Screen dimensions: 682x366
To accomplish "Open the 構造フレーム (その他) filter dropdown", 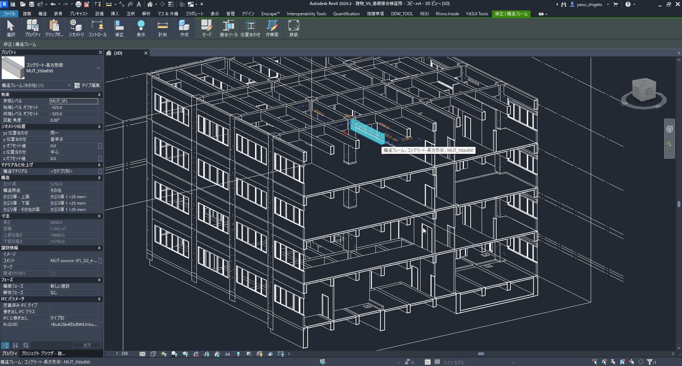I will point(36,85).
